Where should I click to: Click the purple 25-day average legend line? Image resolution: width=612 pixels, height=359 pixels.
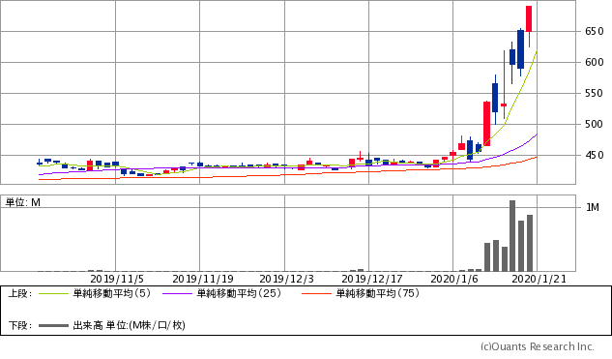coord(177,293)
